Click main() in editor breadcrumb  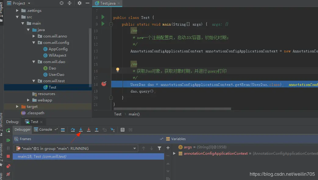[134, 114]
